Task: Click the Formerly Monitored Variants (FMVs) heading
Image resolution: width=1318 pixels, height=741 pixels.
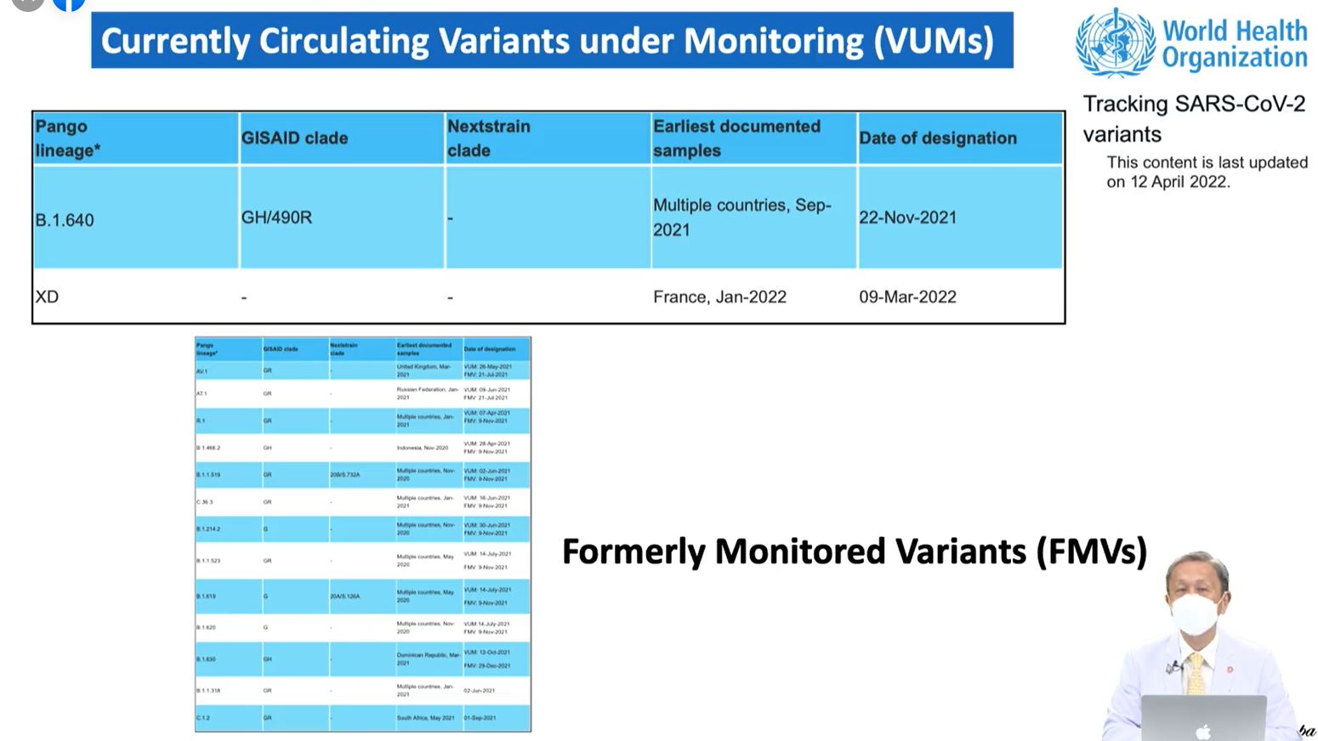Action: tap(854, 552)
